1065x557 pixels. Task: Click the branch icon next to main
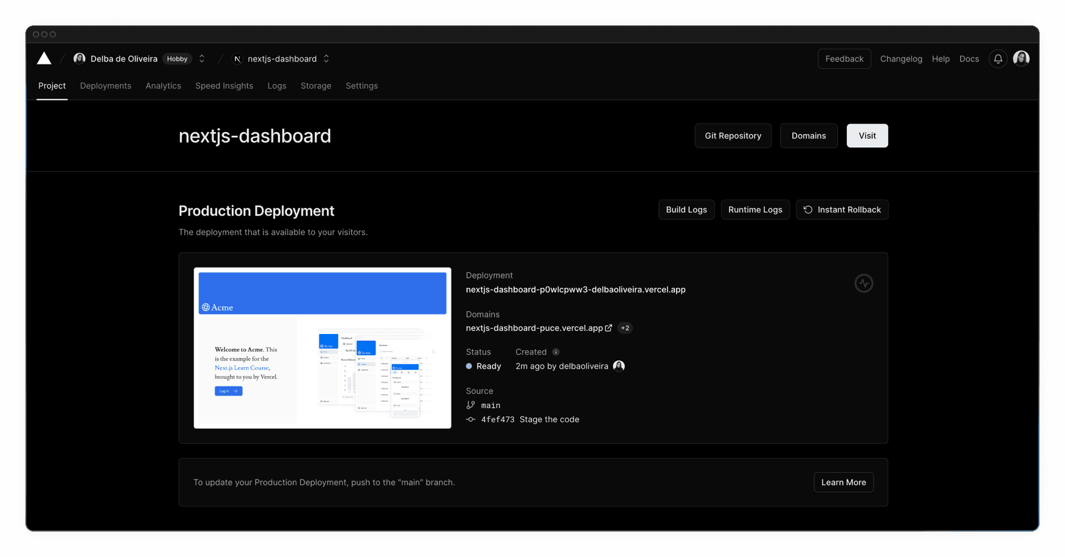point(470,405)
